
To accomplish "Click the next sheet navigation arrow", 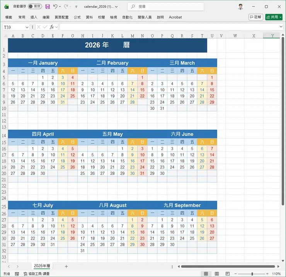I will tap(17, 267).
